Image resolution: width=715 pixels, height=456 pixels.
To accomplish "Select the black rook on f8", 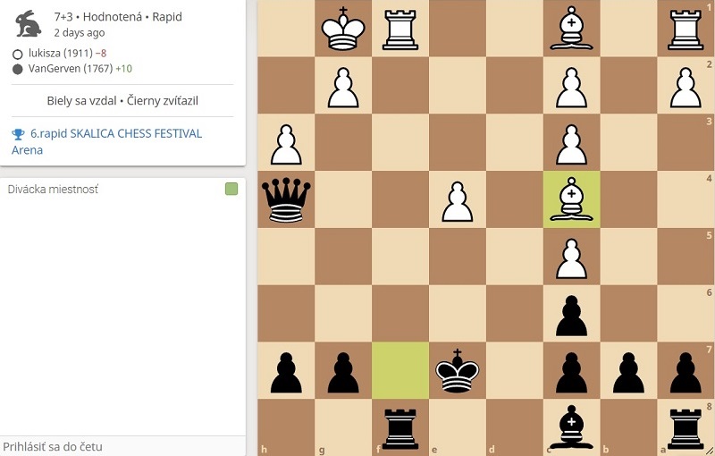I will pyautogui.click(x=400, y=428).
